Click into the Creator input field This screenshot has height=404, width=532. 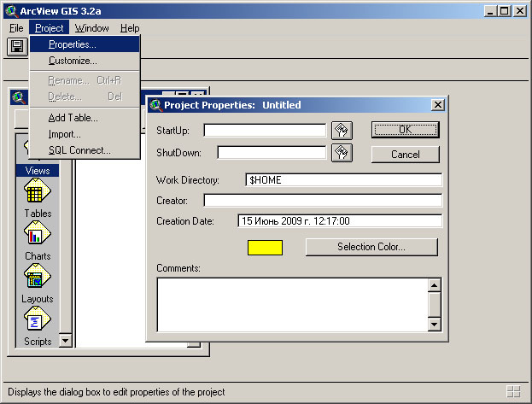(x=323, y=201)
